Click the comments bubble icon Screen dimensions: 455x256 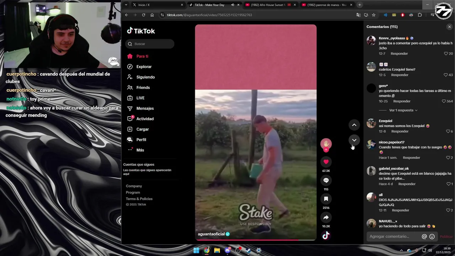326,180
